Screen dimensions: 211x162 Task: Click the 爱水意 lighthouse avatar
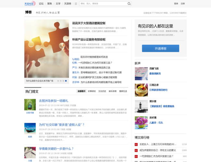141,106
